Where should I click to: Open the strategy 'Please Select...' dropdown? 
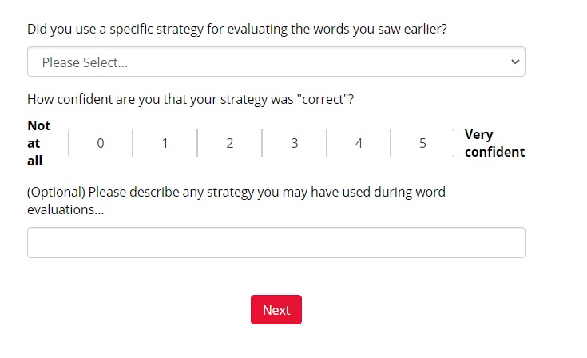pos(276,62)
